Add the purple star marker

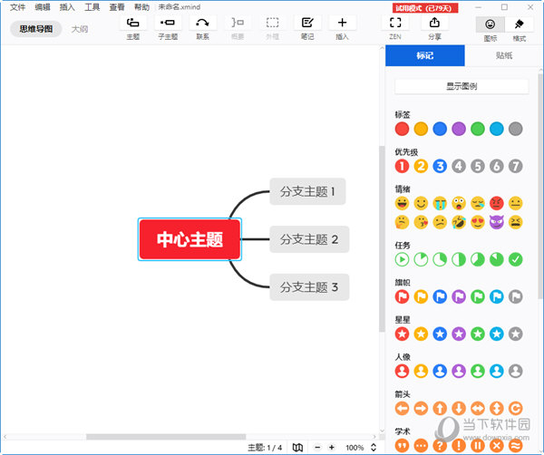click(459, 334)
